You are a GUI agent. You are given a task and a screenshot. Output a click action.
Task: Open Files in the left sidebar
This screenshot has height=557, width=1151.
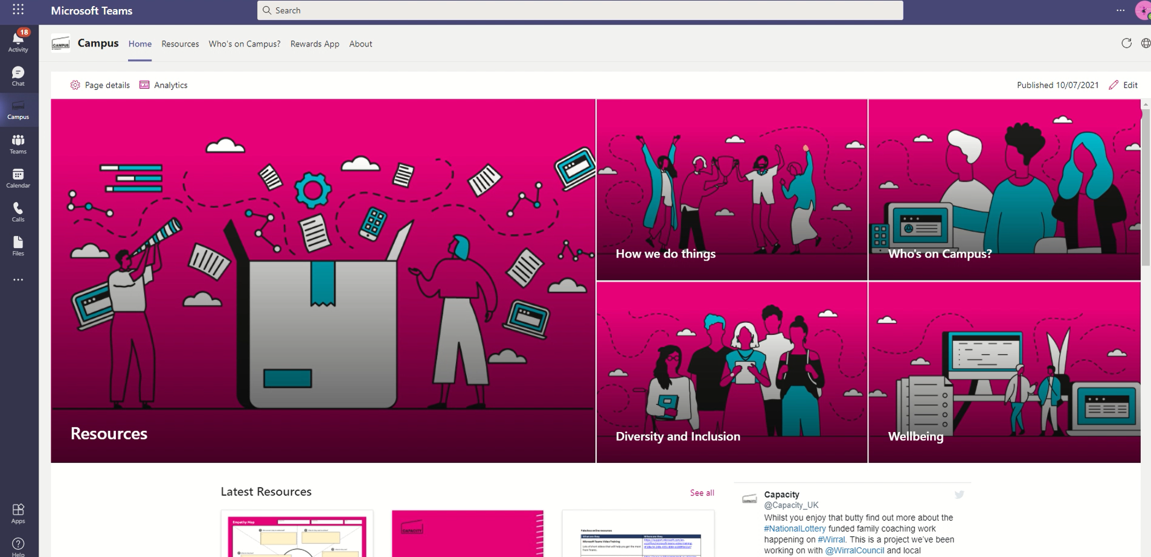pyautogui.click(x=18, y=246)
